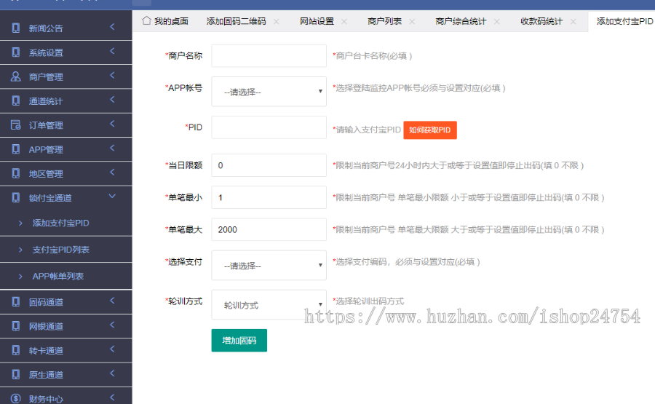Open the APP帐号 dropdown
655x404 pixels.
click(269, 92)
